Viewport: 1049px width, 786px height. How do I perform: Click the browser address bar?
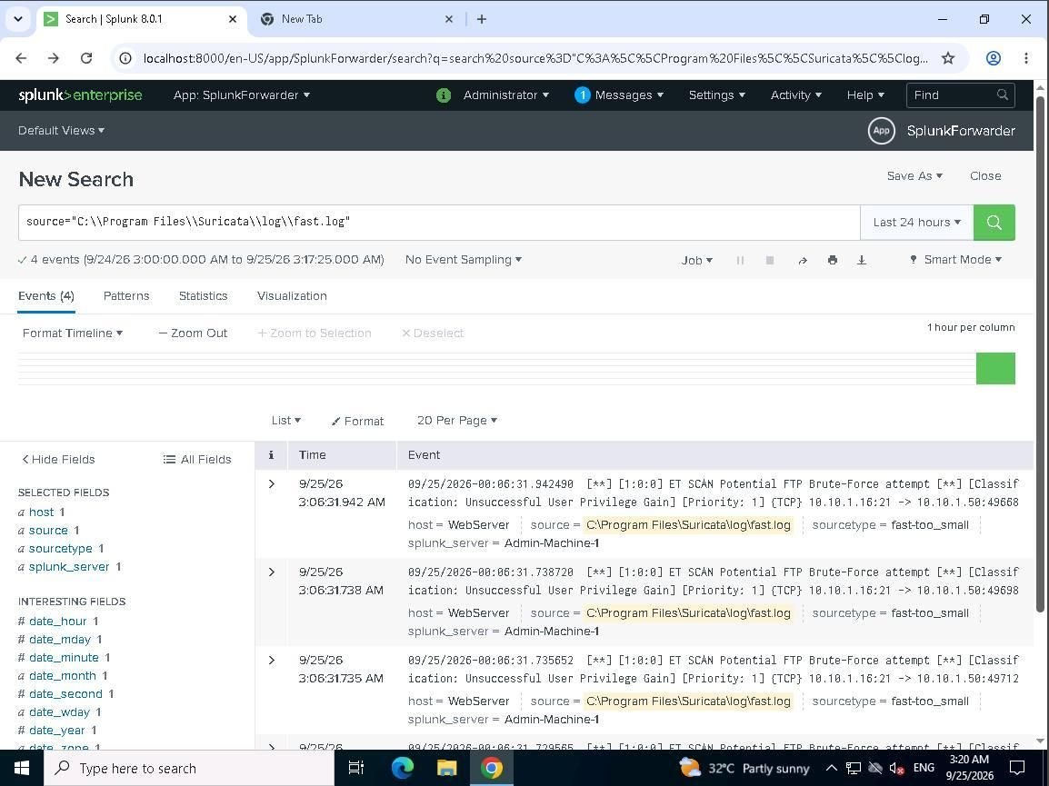(x=535, y=58)
